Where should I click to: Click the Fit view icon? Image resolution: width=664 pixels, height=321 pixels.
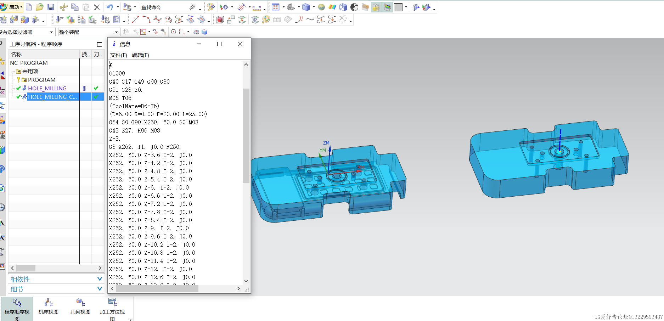coord(276,7)
